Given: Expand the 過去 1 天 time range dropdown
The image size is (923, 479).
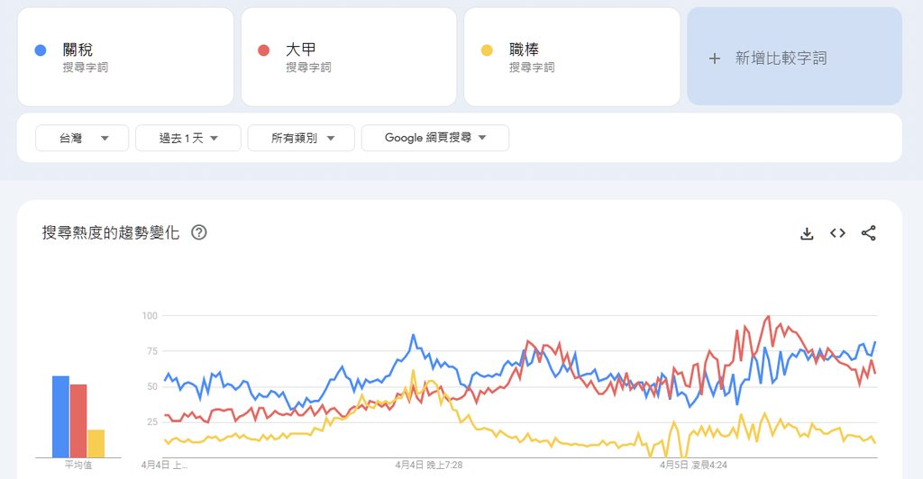Looking at the screenshot, I should (x=187, y=138).
